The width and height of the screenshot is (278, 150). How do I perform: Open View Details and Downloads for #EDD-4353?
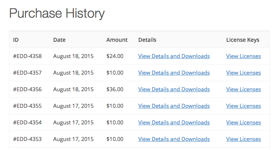[174, 139]
